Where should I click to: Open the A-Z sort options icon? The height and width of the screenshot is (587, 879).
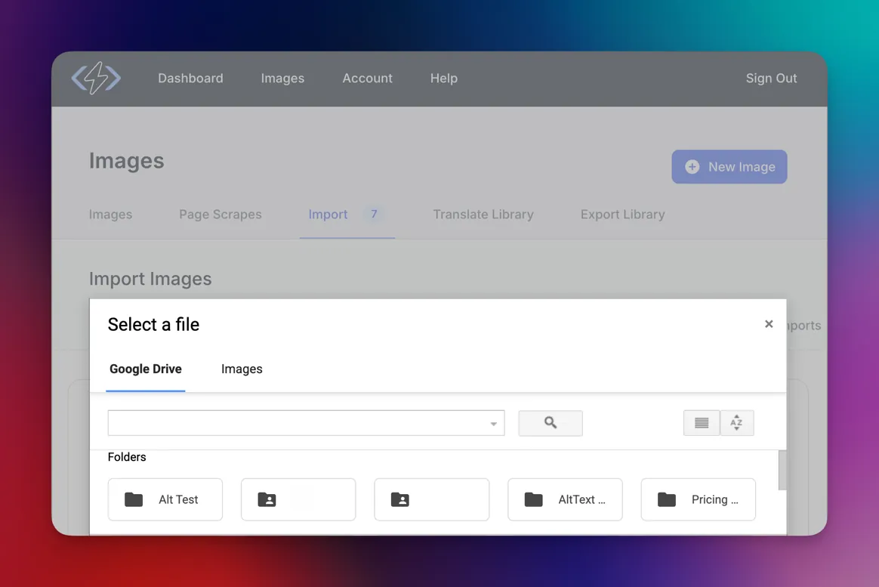pyautogui.click(x=736, y=423)
